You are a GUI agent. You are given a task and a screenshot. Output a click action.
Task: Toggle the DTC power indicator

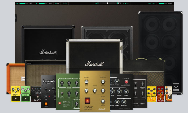point(37,3)
